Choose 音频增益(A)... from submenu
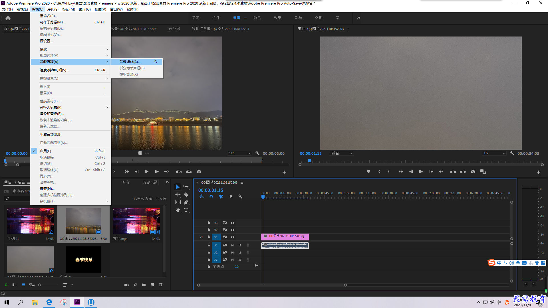The image size is (548, 308). coord(136,62)
